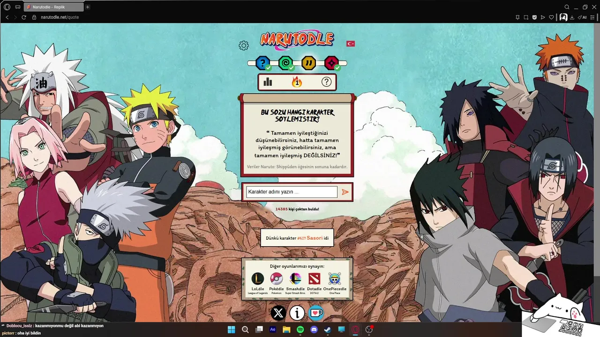Open the browser downloads icon
Screen dimensions: 600x337
click(x=572, y=17)
